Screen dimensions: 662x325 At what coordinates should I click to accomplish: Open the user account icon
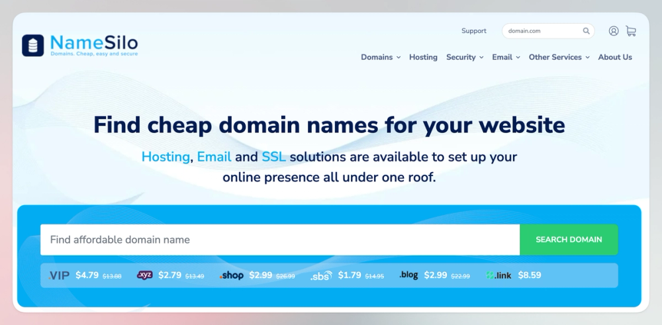tap(614, 31)
